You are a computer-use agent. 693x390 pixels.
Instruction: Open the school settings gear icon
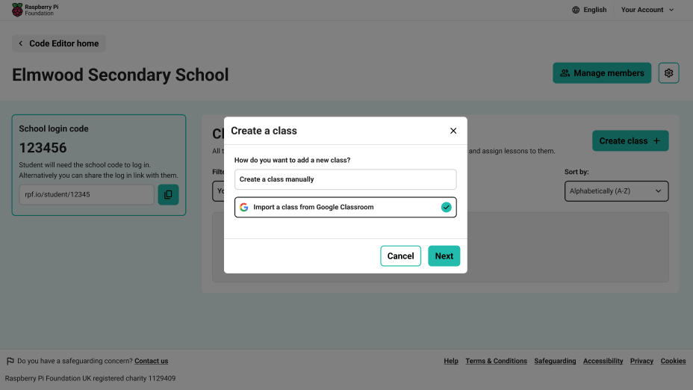pyautogui.click(x=668, y=73)
